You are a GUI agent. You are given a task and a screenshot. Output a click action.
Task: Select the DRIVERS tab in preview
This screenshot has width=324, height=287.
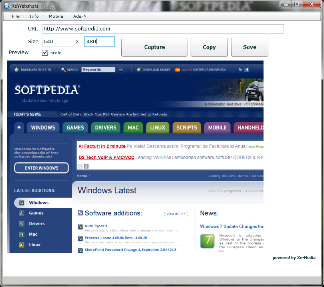[x=106, y=127]
